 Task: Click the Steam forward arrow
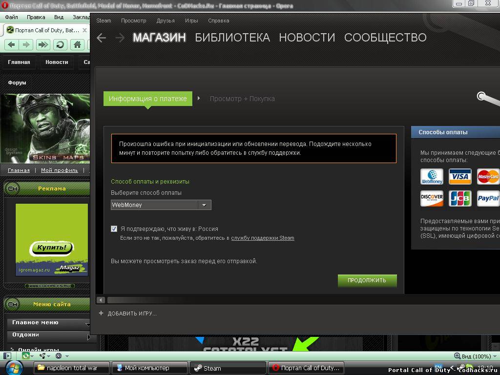120,38
